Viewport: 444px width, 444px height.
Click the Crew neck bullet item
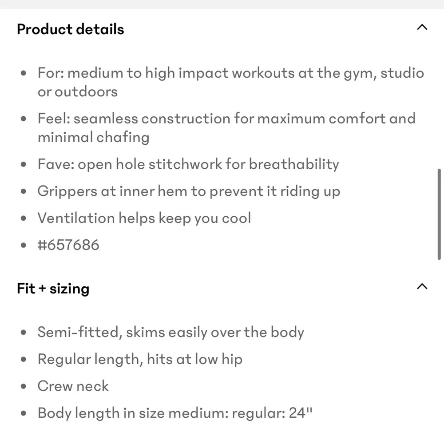(73, 386)
